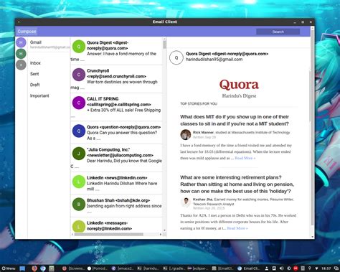Open the retirement plans question headline
The image size is (340, 272).
(237, 184)
